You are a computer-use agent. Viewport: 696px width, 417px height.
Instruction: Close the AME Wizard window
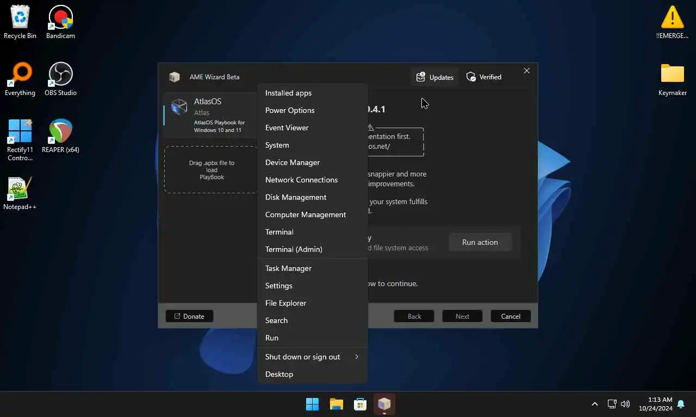526,71
